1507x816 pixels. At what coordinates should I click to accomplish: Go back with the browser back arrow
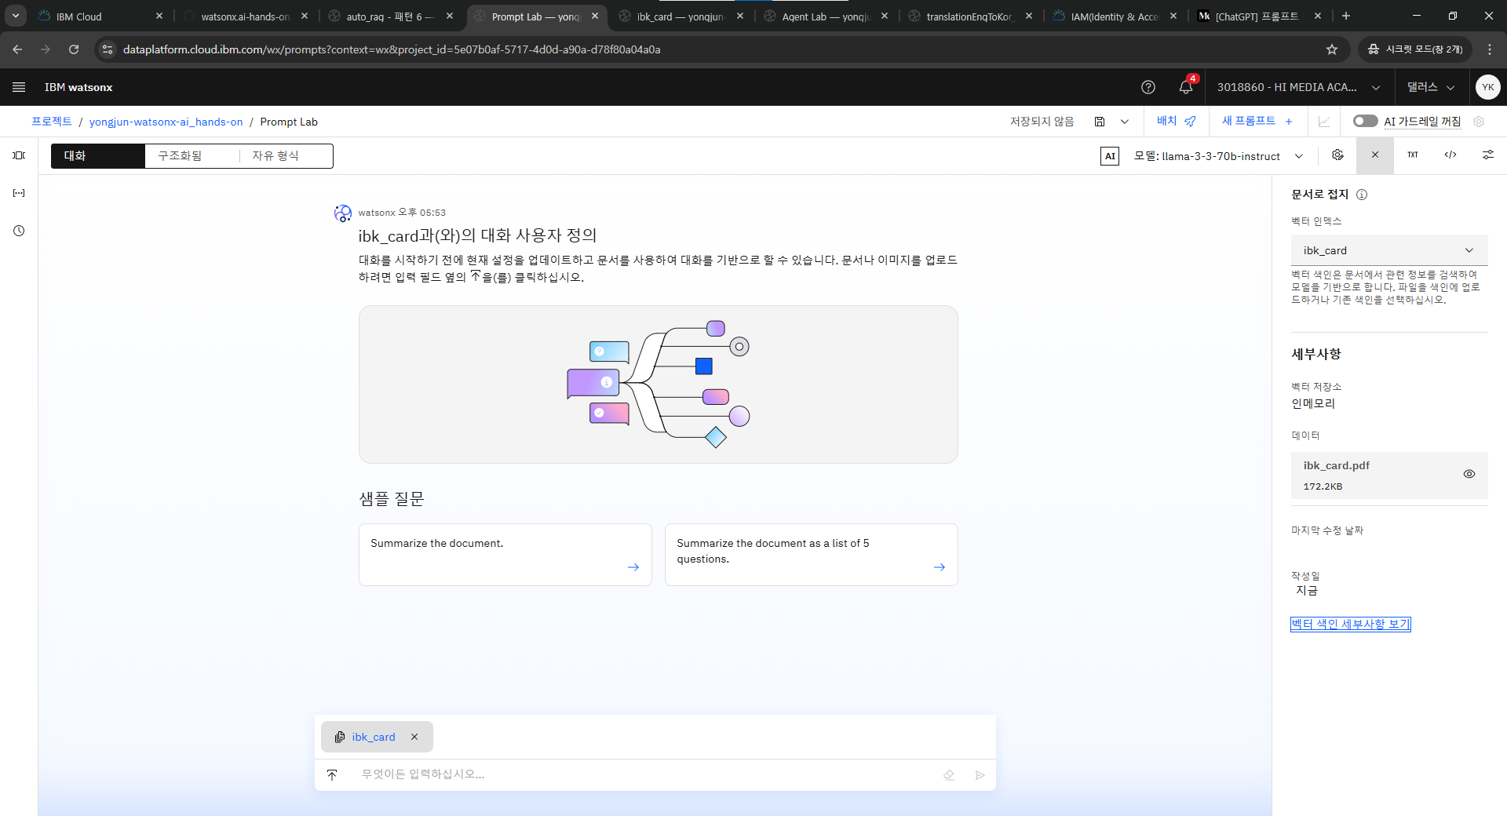[17, 49]
